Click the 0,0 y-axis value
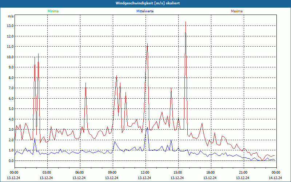This screenshot has width=291, height=182. point(11,161)
